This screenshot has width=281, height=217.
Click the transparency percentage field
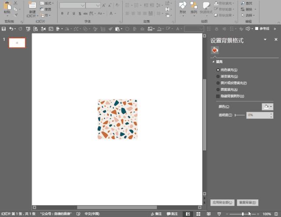pos(258,115)
